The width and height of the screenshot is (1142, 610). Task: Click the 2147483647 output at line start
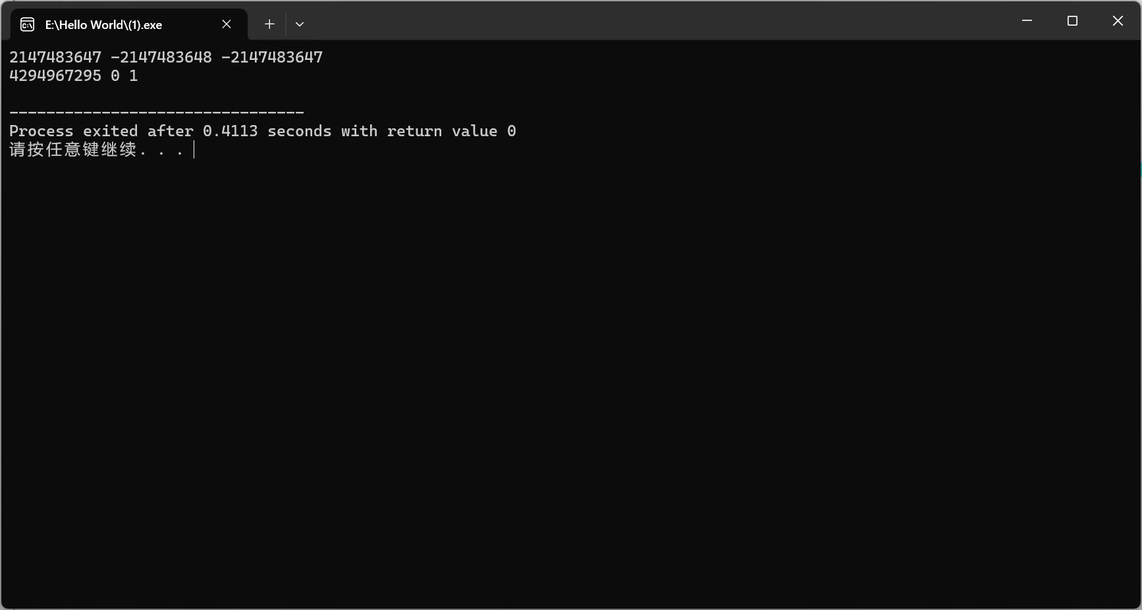click(x=55, y=57)
